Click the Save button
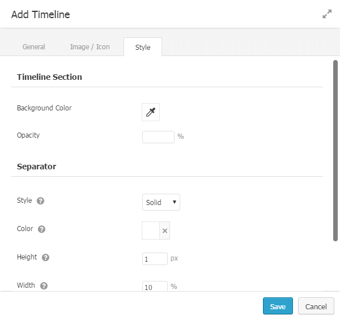The height and width of the screenshot is (320, 340). click(278, 306)
